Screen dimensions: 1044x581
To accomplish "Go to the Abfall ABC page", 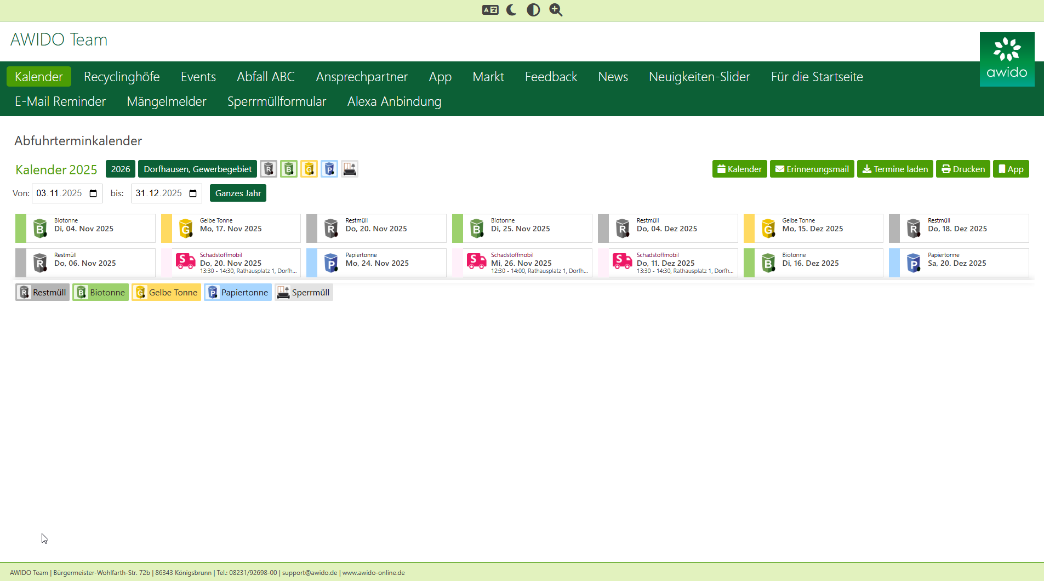I will (x=266, y=77).
